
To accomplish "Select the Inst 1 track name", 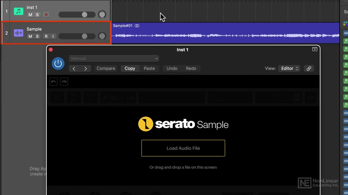I will coord(32,7).
